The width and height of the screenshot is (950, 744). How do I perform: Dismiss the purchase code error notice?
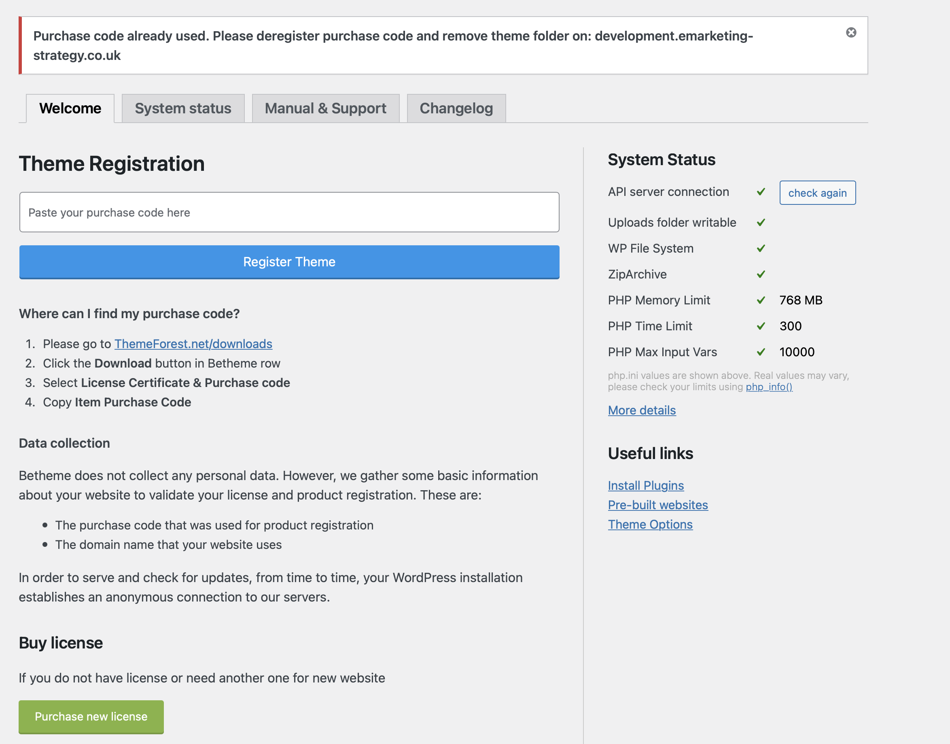click(x=851, y=33)
